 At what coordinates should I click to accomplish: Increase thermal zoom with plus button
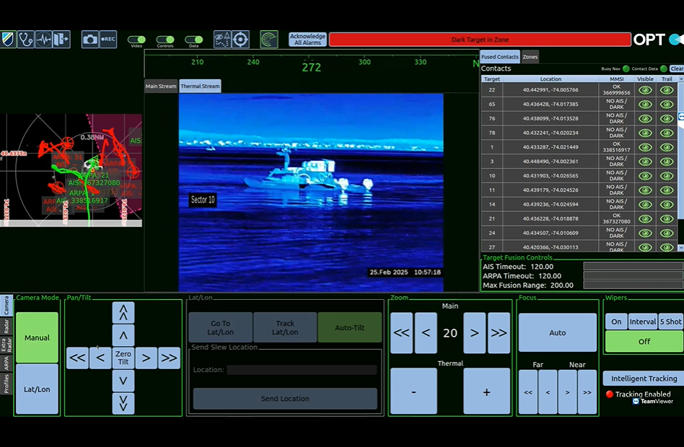tap(486, 391)
